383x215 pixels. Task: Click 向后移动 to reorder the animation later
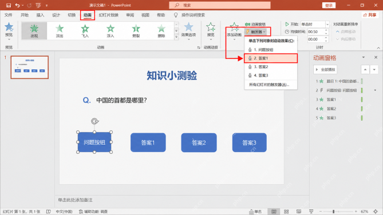click(x=346, y=39)
